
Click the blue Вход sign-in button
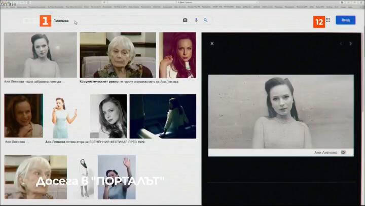tap(345, 20)
